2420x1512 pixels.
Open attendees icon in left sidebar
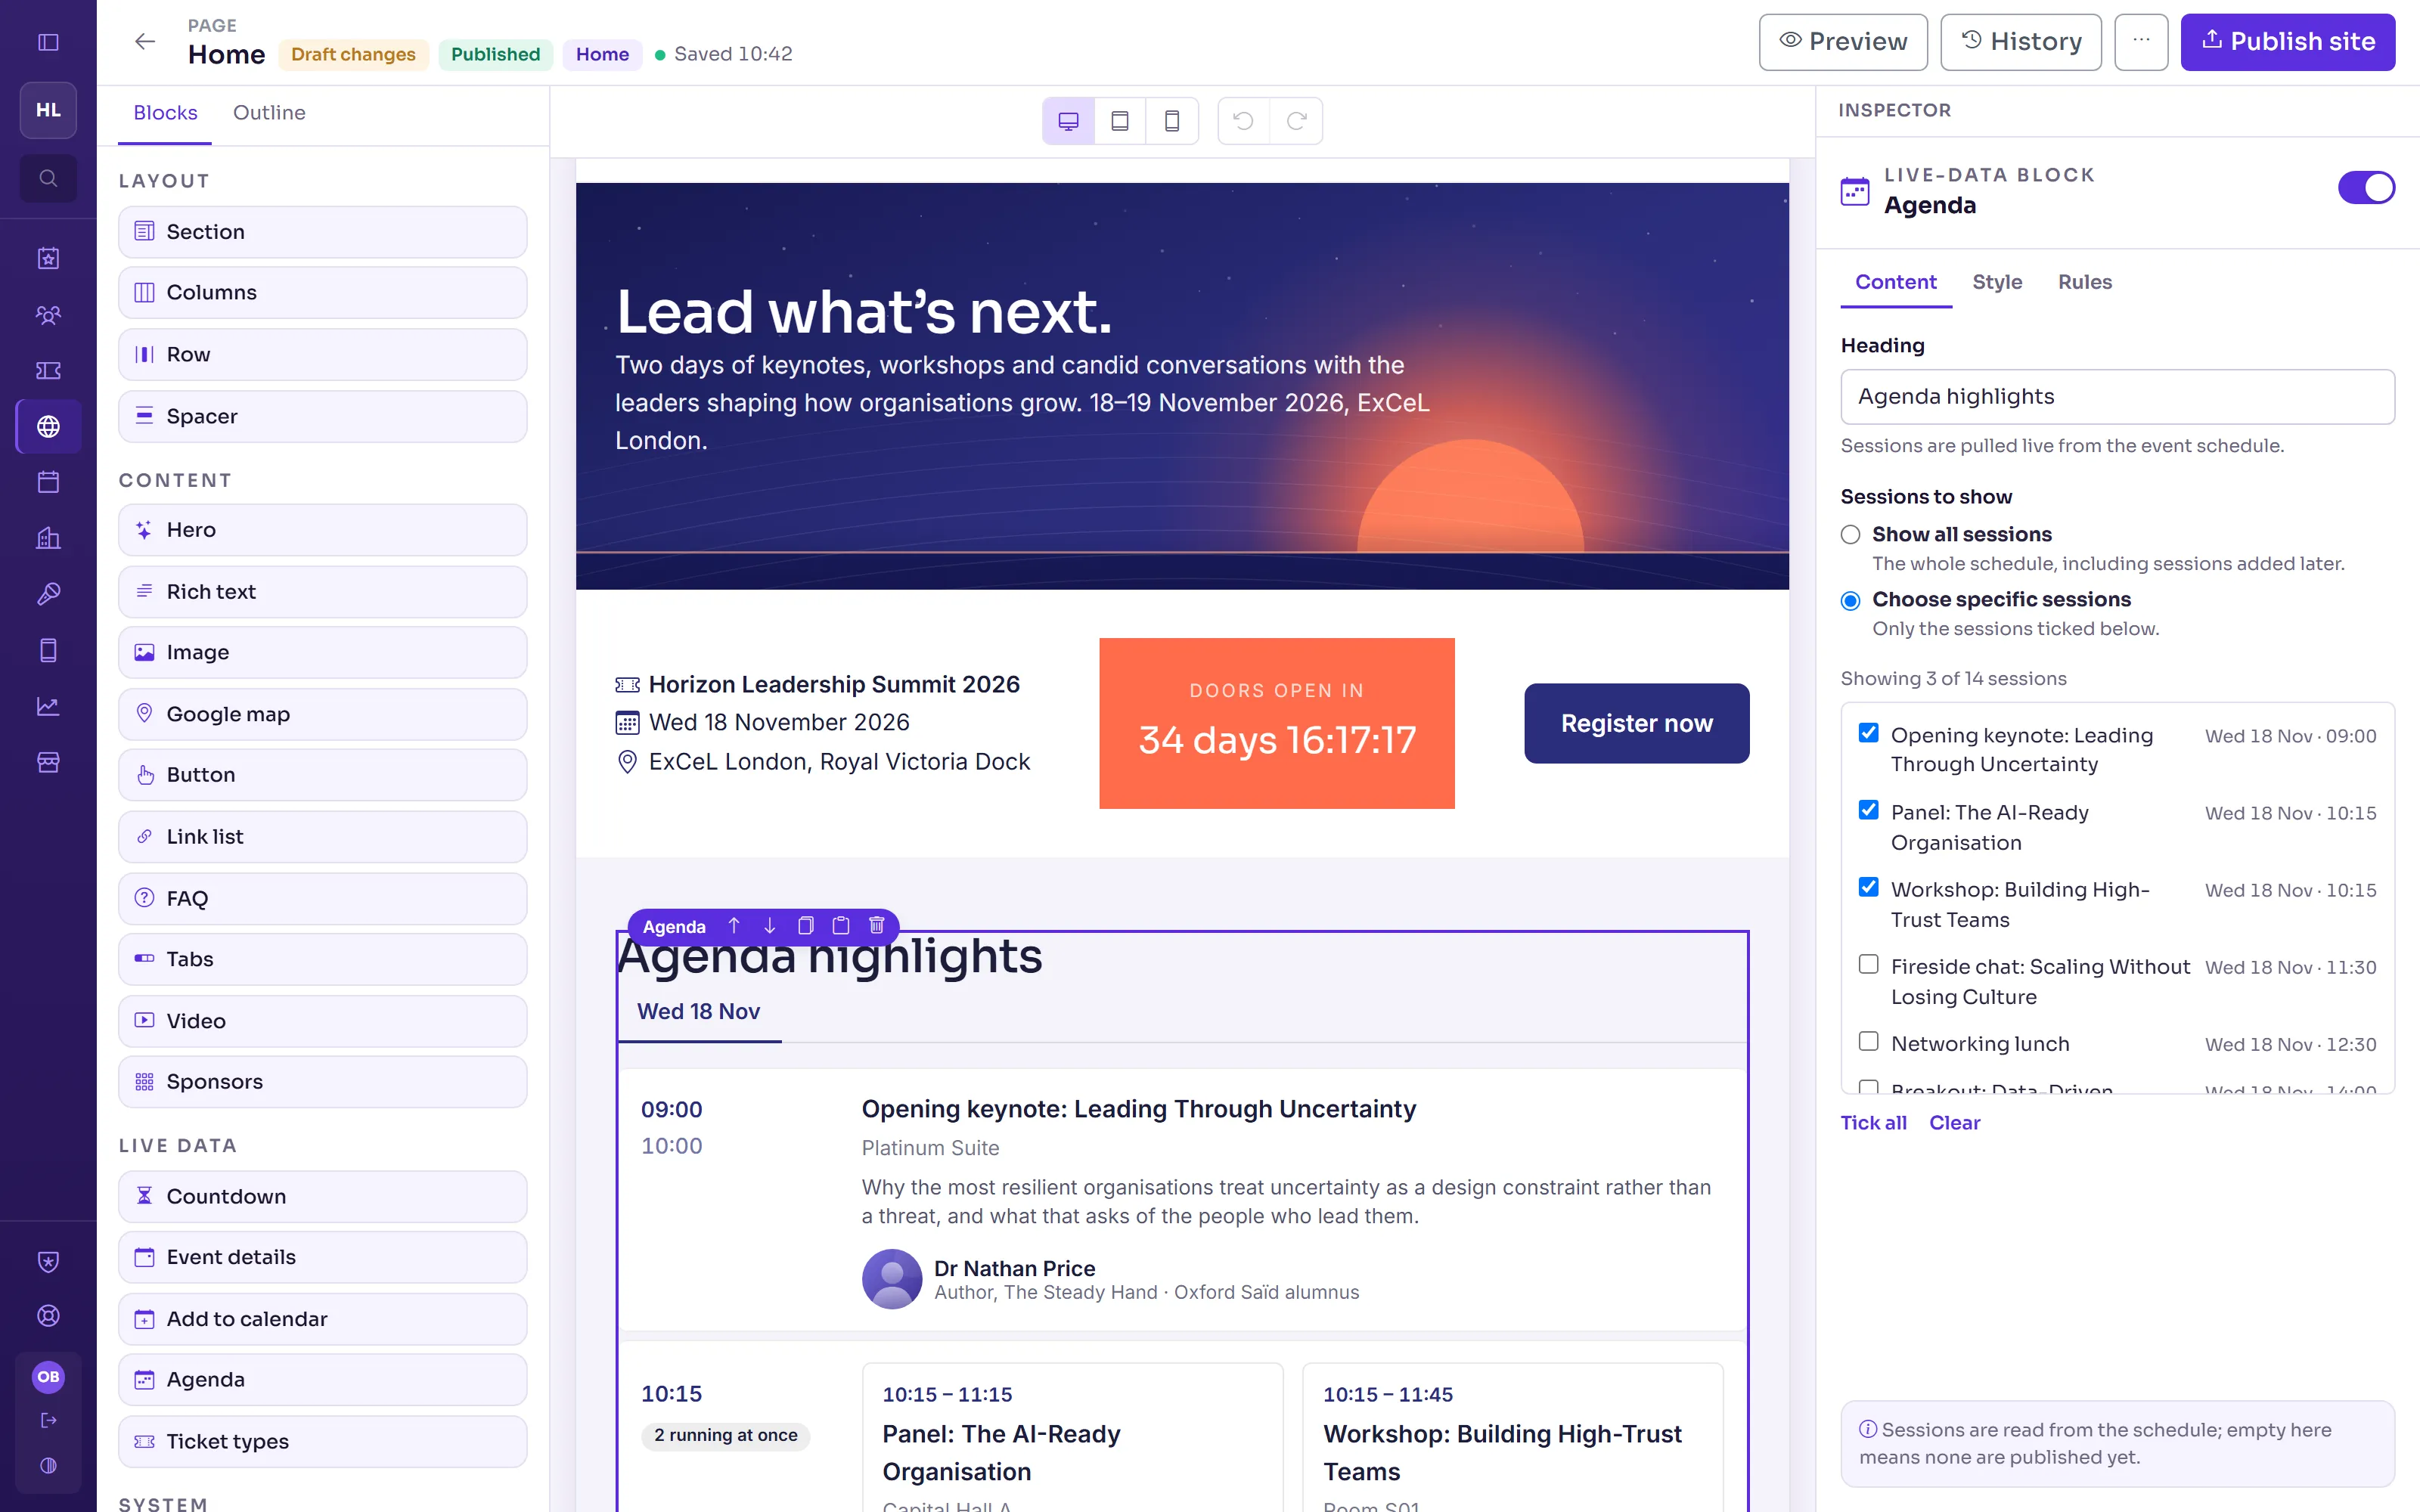[48, 315]
